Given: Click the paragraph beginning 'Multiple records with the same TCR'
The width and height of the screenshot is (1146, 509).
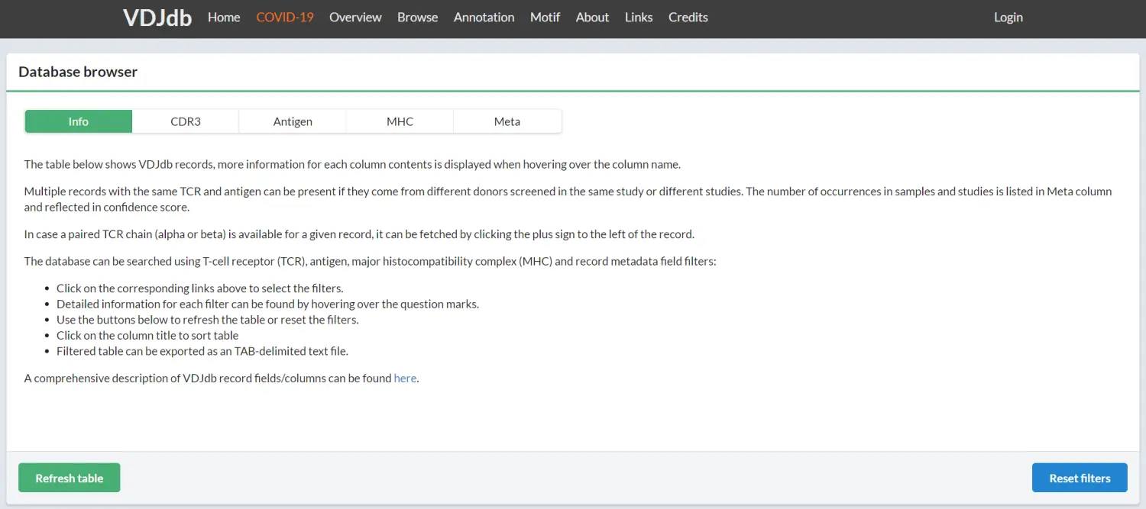Looking at the screenshot, I should [568, 198].
